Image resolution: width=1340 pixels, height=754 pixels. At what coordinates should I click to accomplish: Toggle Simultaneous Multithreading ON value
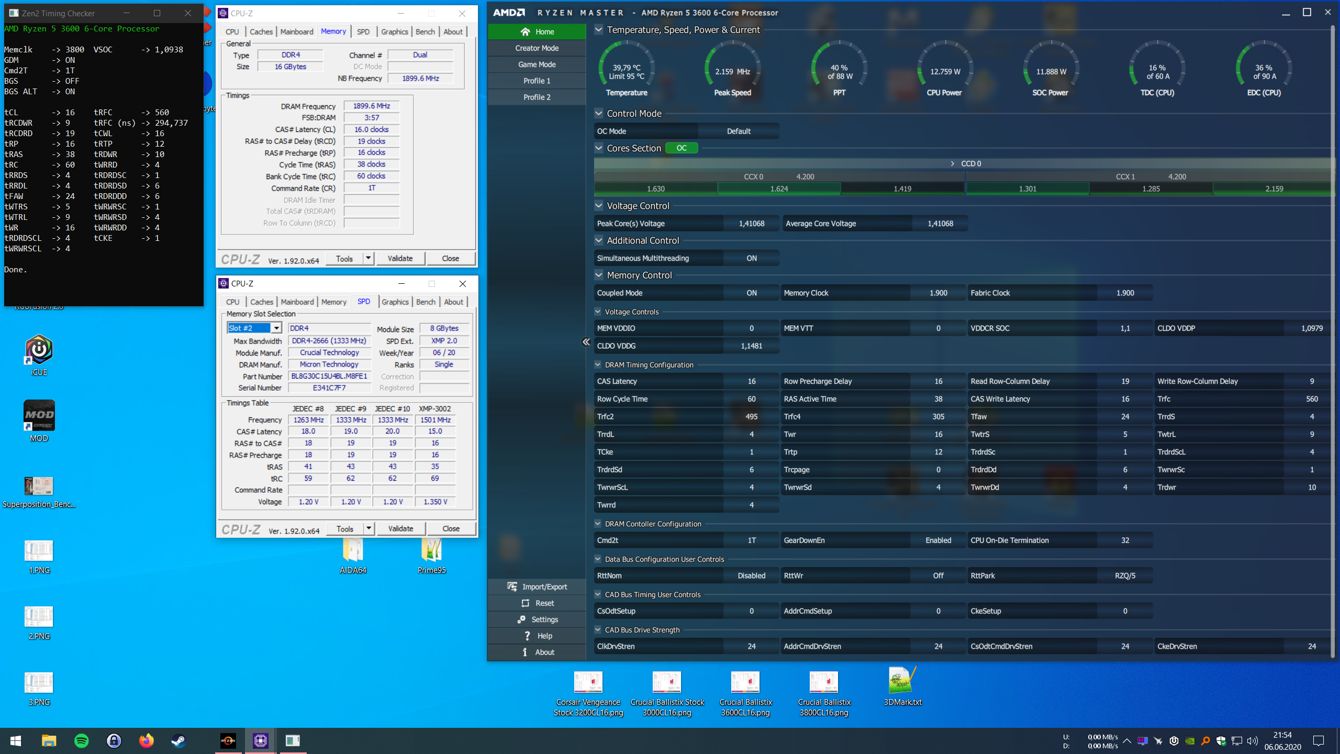[x=751, y=258]
